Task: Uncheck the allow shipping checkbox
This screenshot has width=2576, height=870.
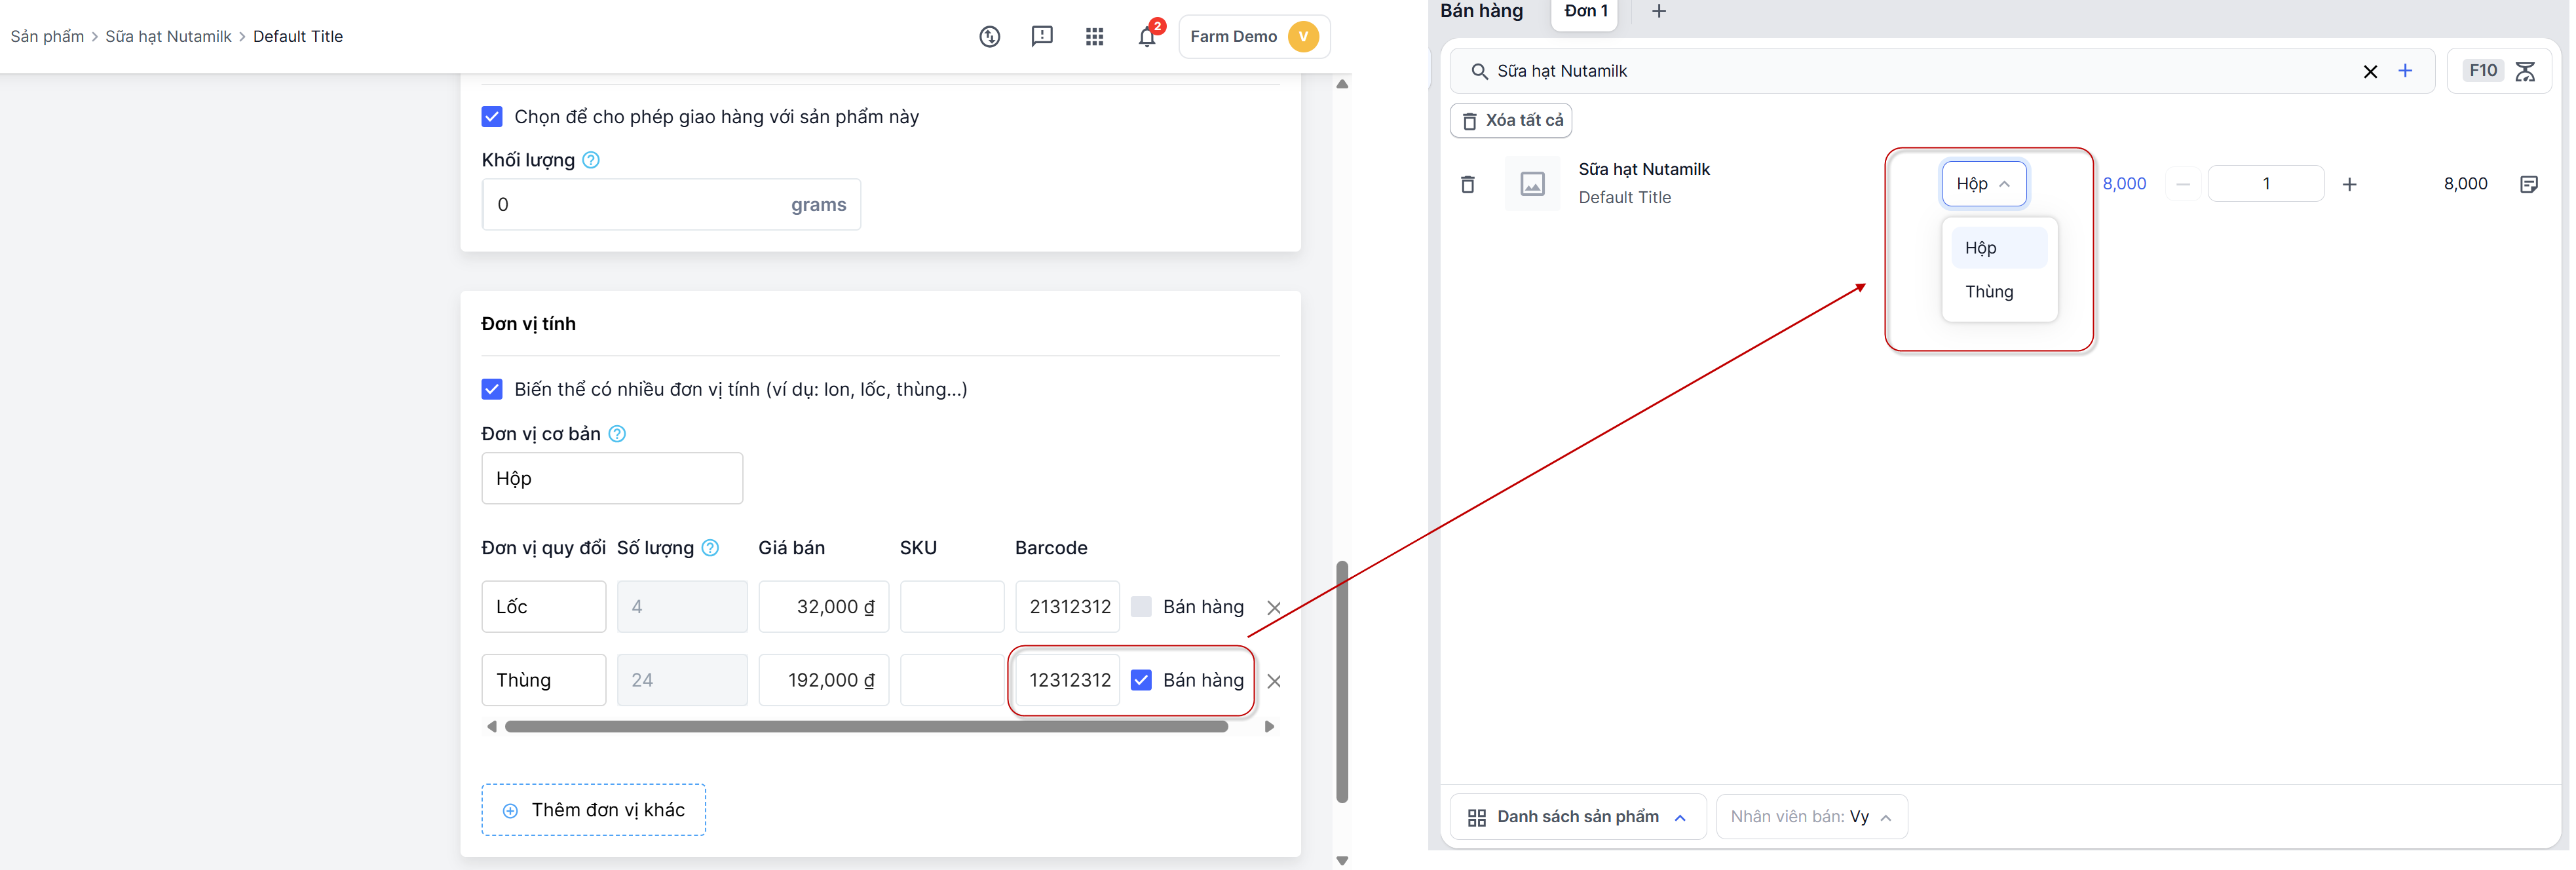Action: tap(492, 117)
